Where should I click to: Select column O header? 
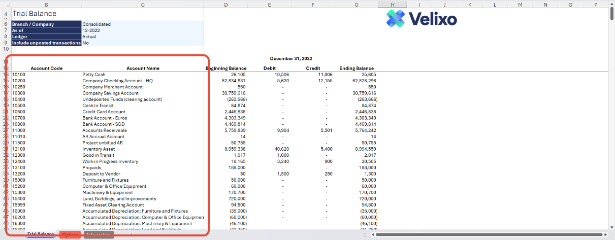tap(570, 5)
